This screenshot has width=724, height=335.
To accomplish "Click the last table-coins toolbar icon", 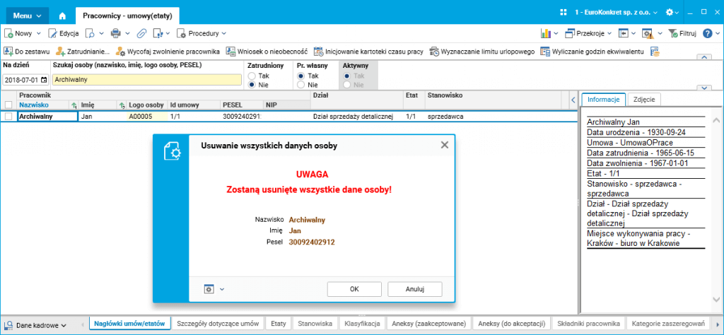I will [x=655, y=51].
